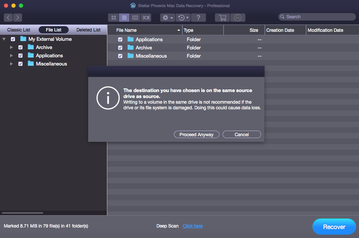
Task: Click Proceed Anyway in the dialog
Action: click(x=197, y=135)
